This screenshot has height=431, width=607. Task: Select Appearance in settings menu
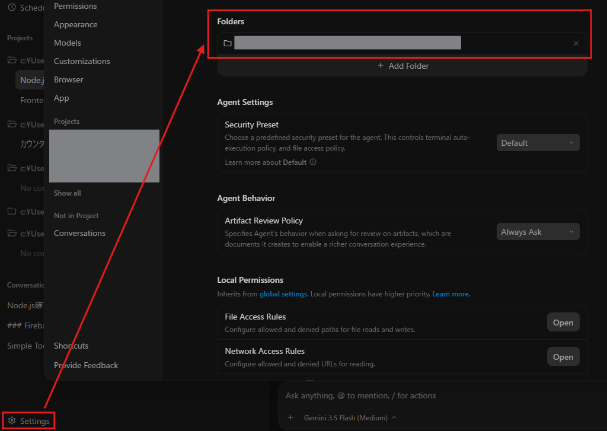tap(75, 24)
